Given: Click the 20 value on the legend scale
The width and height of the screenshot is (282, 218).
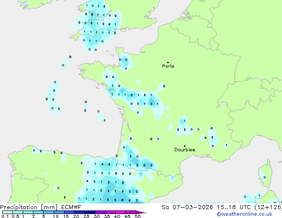Looking at the screenshot, I should (x=76, y=216).
